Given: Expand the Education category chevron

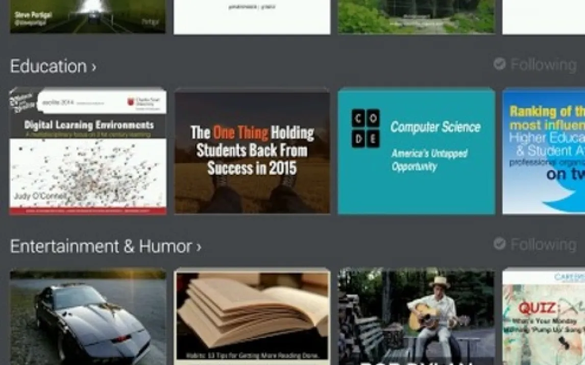Looking at the screenshot, I should 94,67.
